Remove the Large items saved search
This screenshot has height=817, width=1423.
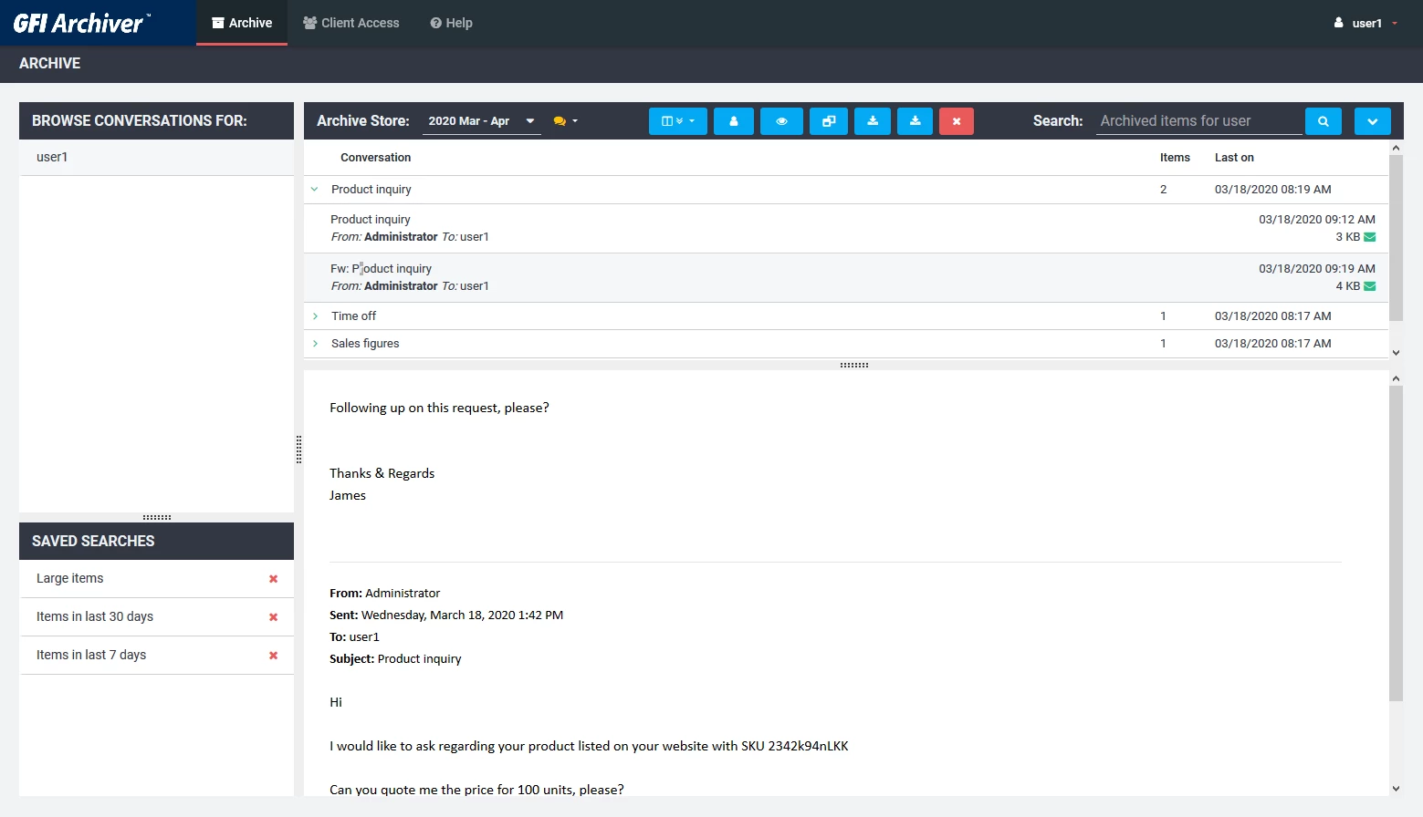(x=272, y=578)
